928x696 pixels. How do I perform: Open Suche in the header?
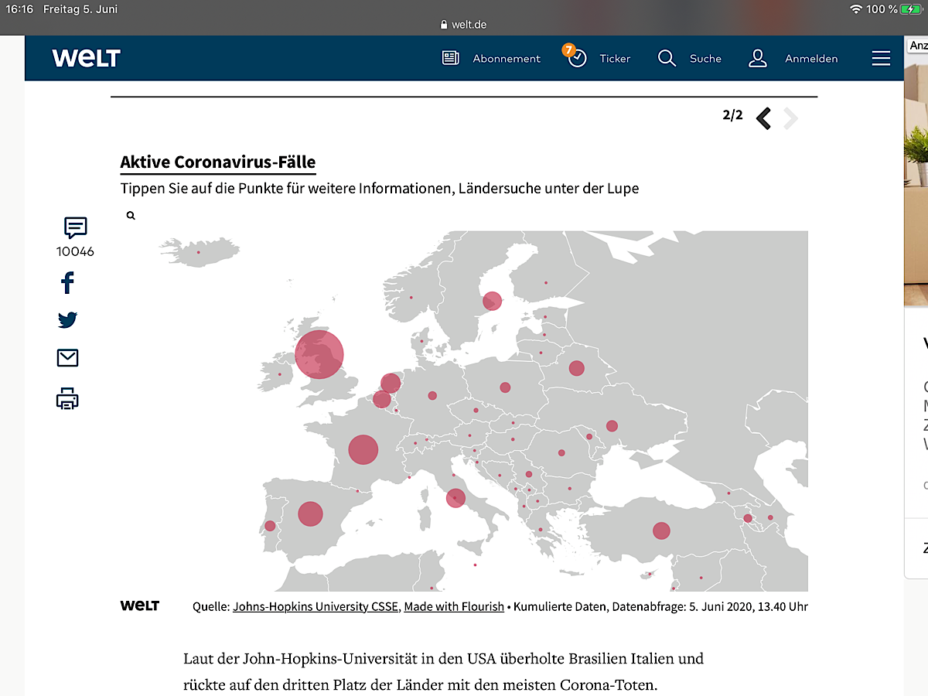coord(689,59)
